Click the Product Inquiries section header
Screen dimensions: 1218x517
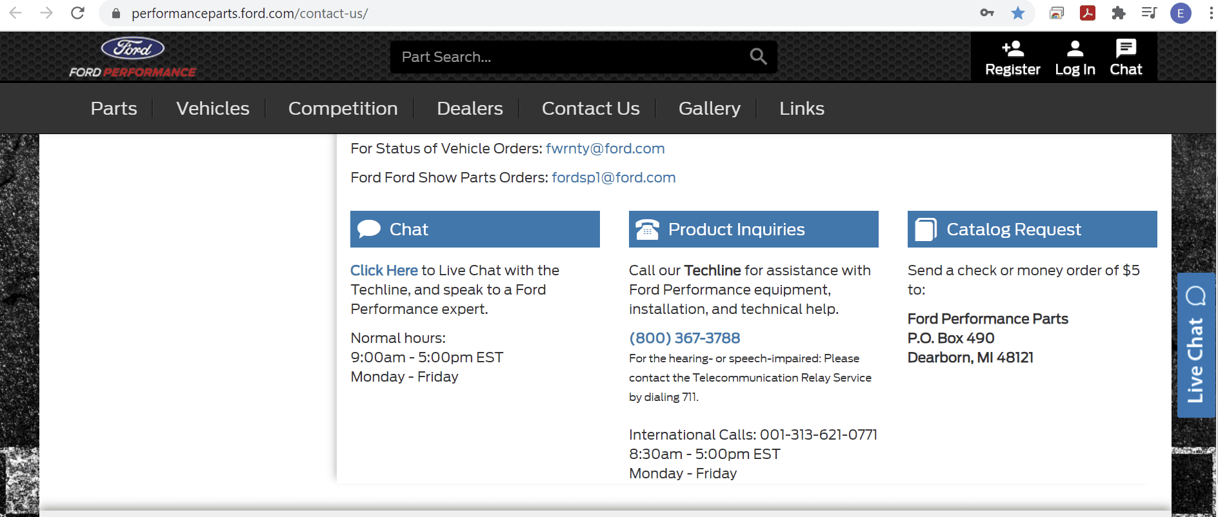click(754, 229)
